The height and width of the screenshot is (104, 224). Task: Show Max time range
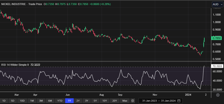pos(125,101)
